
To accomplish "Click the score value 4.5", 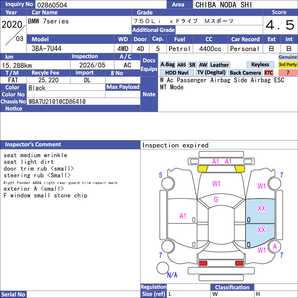I will point(280,25).
